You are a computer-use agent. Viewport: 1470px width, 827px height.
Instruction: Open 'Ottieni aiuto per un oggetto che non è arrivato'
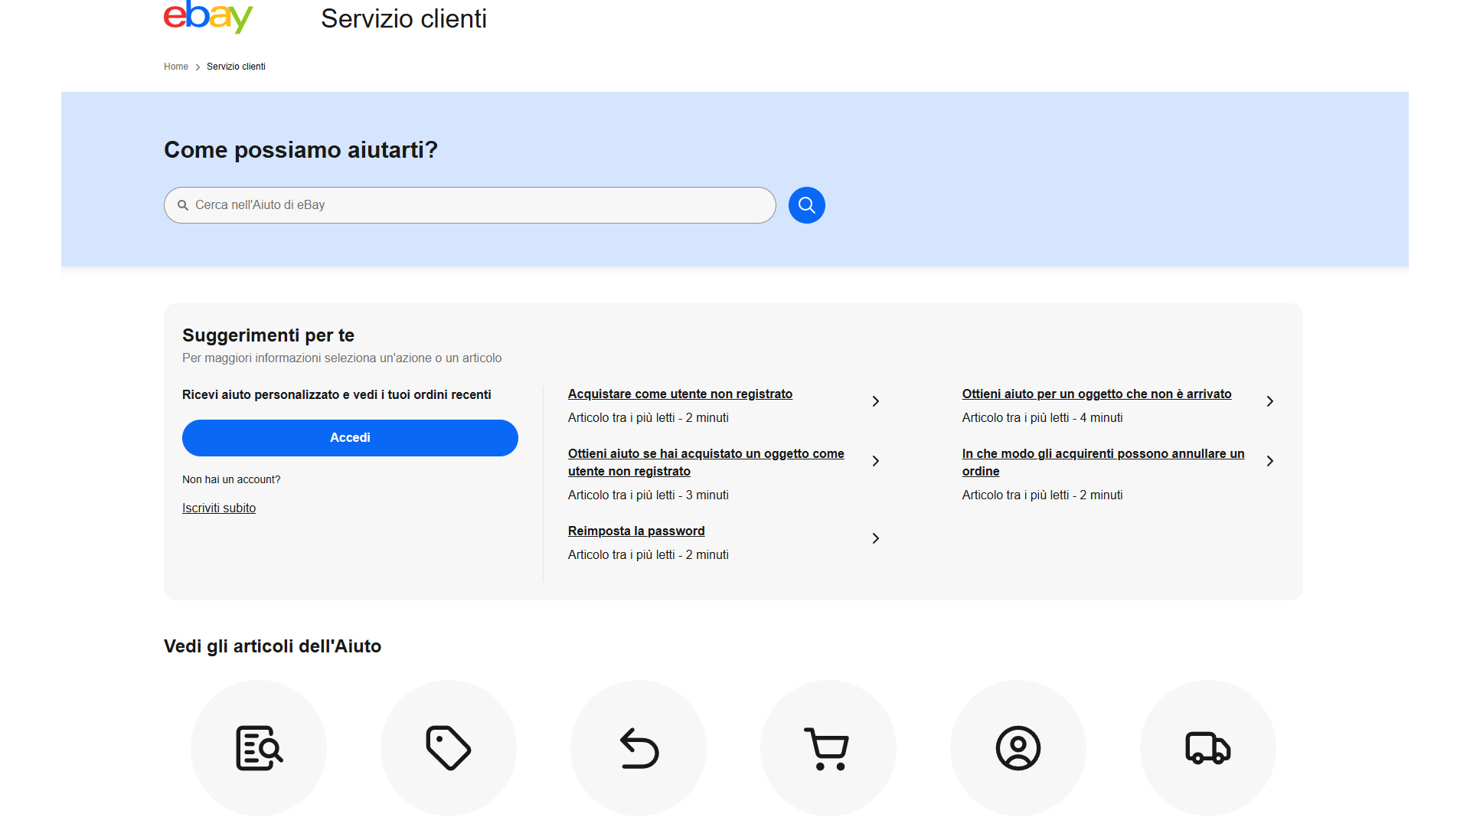pyautogui.click(x=1096, y=394)
